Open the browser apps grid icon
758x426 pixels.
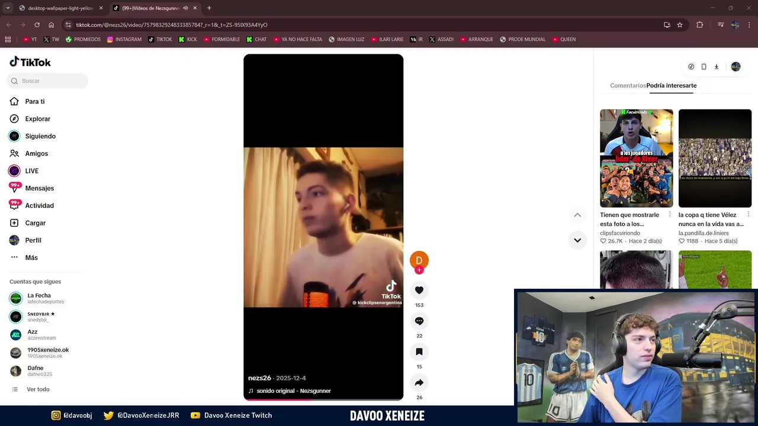coord(8,40)
